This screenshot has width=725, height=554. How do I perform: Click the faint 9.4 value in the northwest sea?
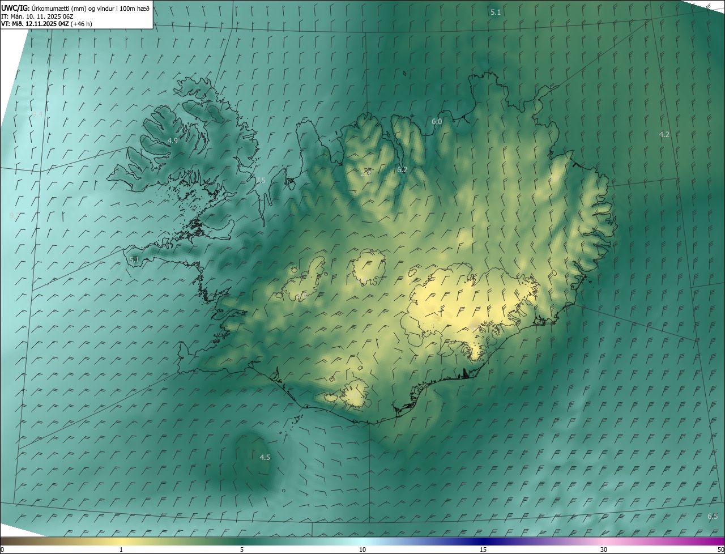click(x=37, y=114)
